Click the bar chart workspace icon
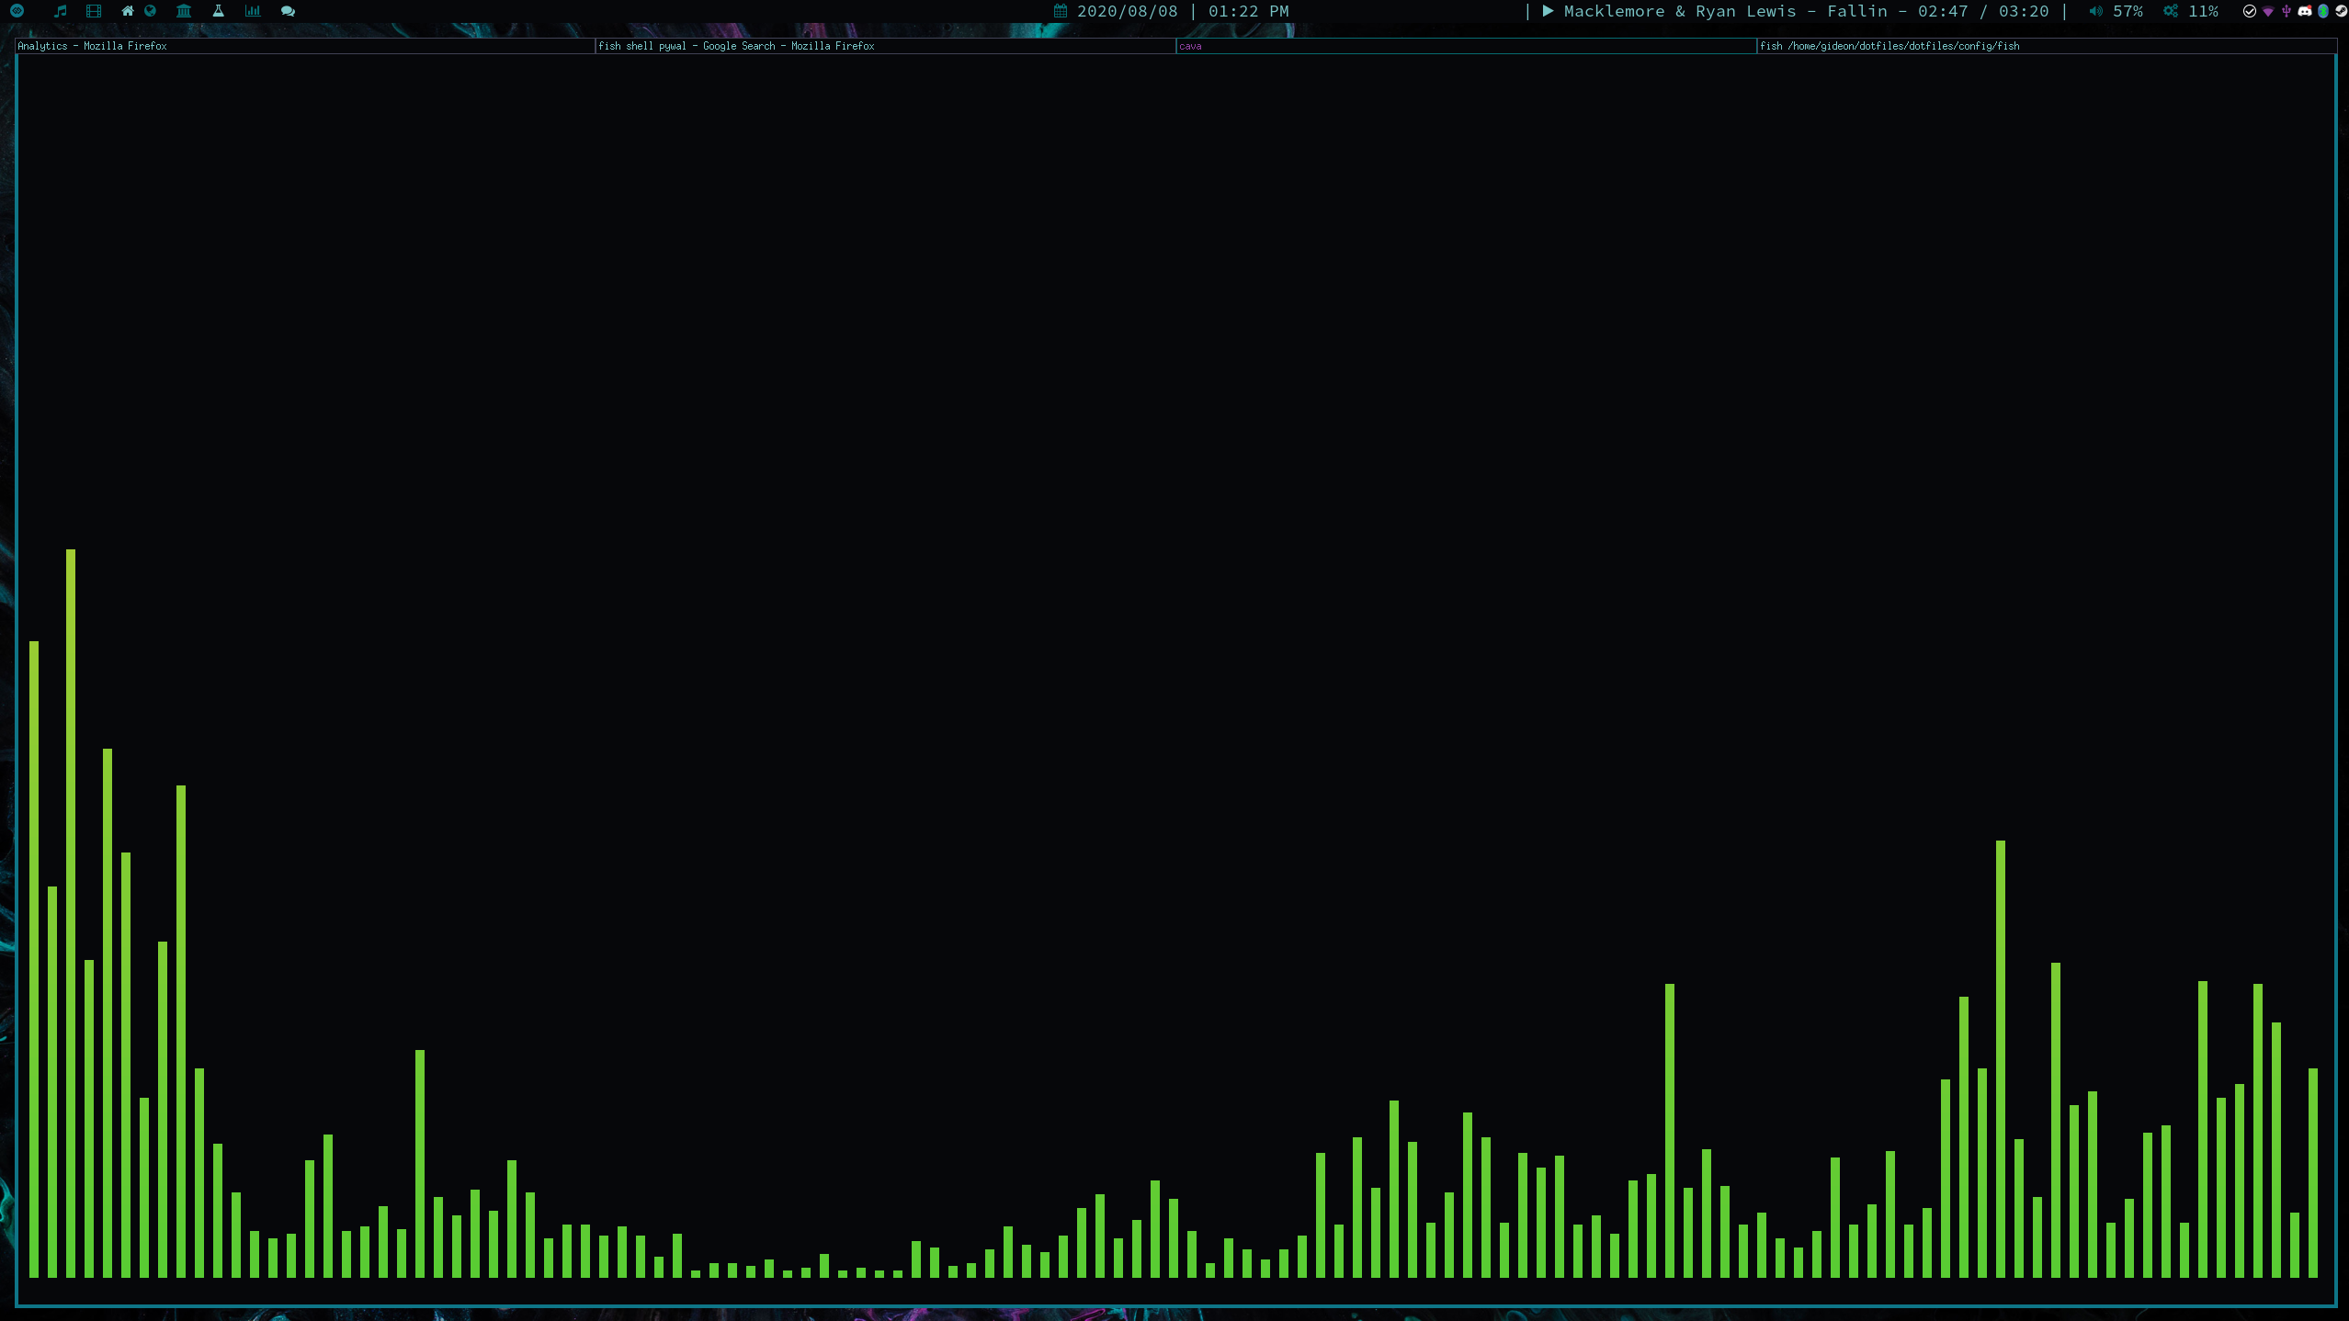Image resolution: width=2349 pixels, height=1321 pixels. click(x=253, y=11)
